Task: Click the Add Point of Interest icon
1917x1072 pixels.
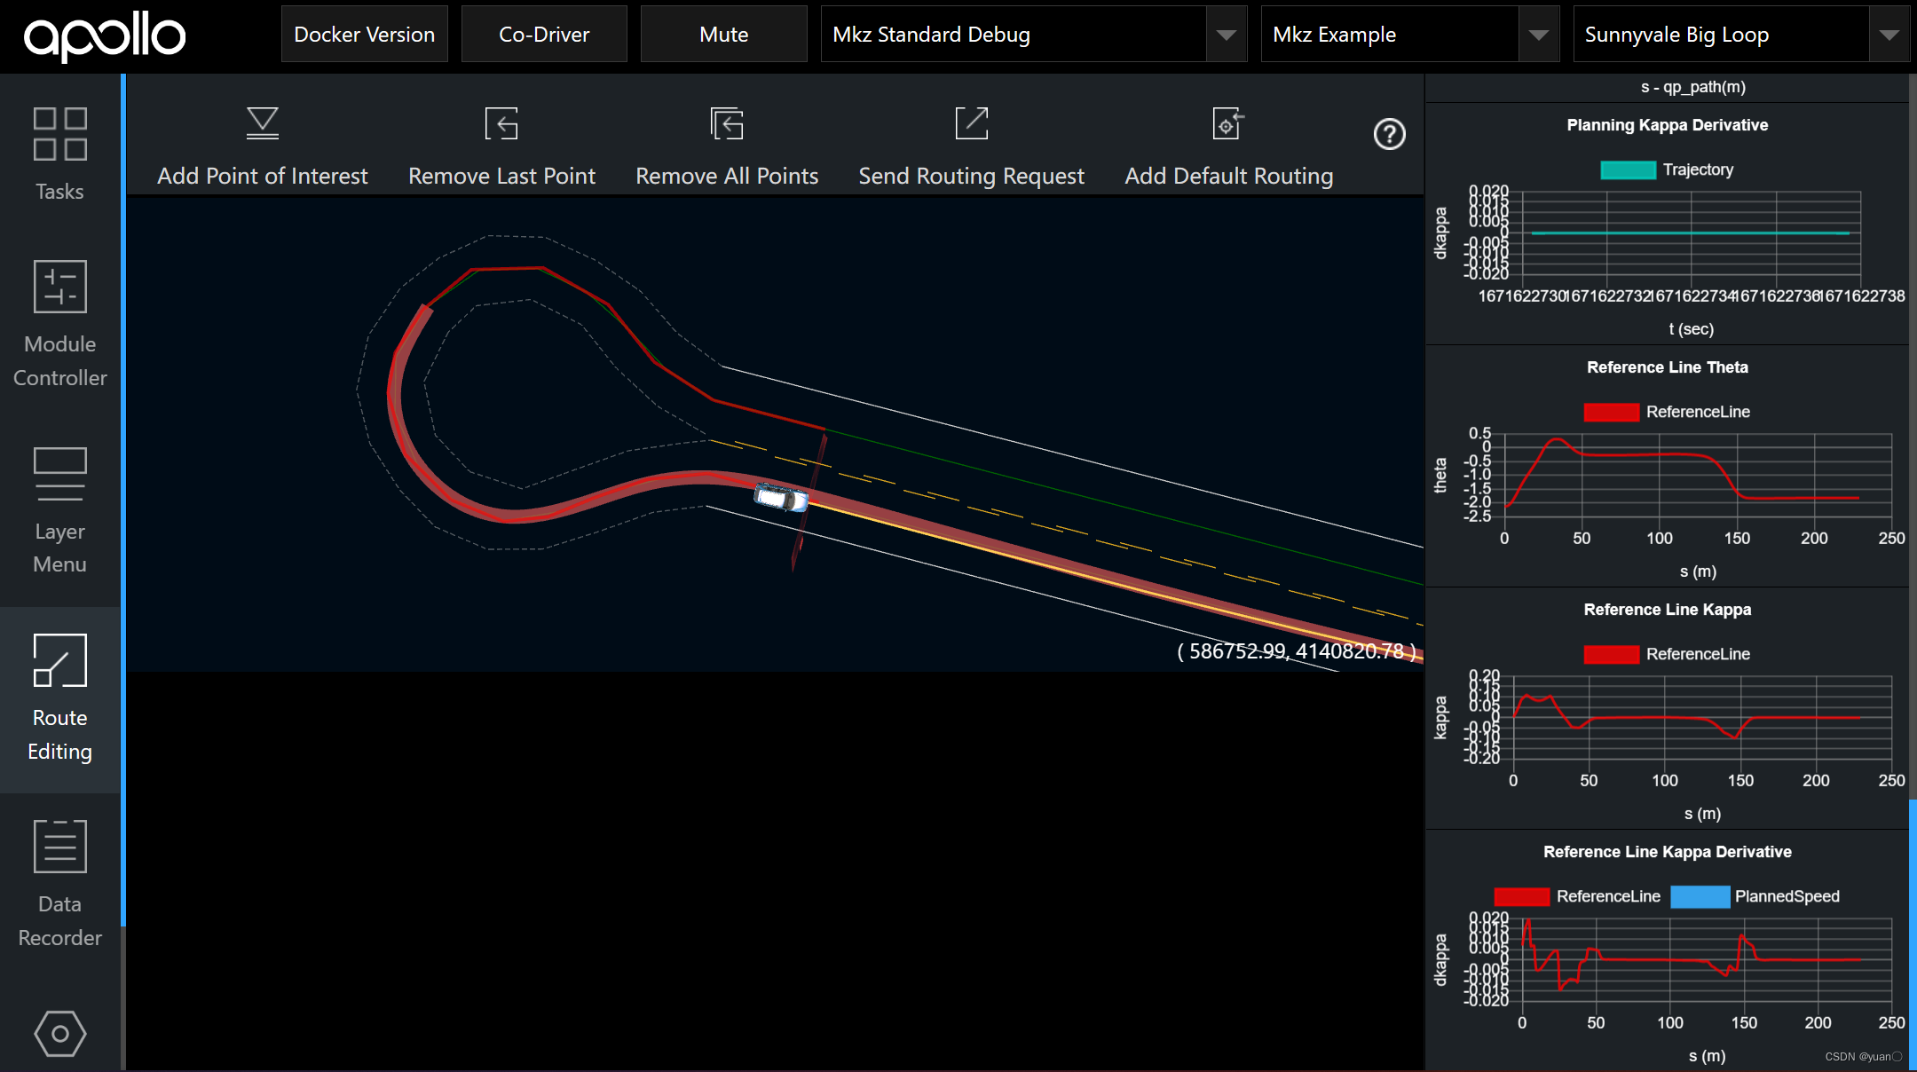Action: pos(263,123)
